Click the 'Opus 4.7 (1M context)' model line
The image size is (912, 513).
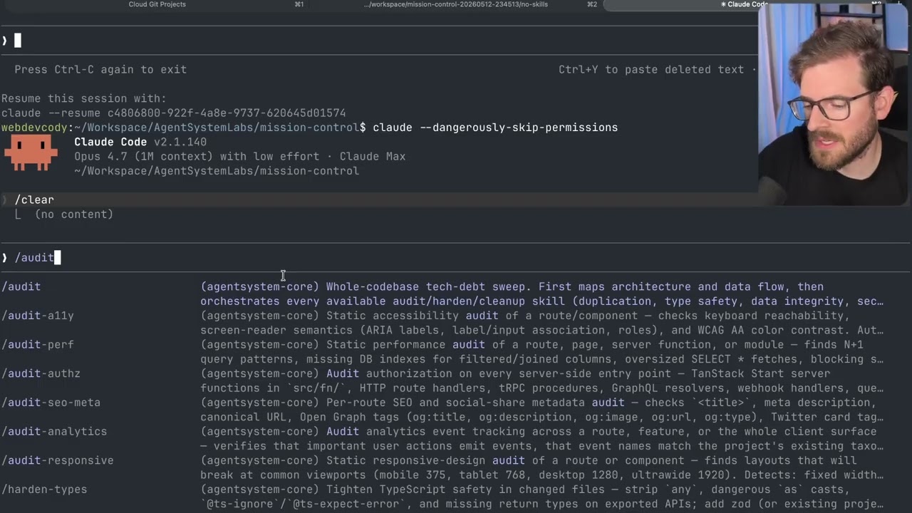(x=239, y=156)
